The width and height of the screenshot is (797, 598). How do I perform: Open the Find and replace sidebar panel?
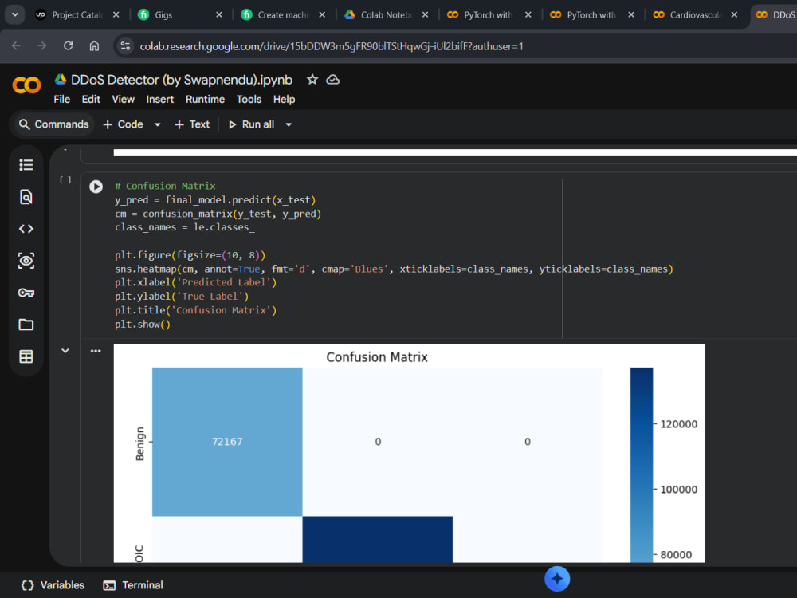coord(26,197)
